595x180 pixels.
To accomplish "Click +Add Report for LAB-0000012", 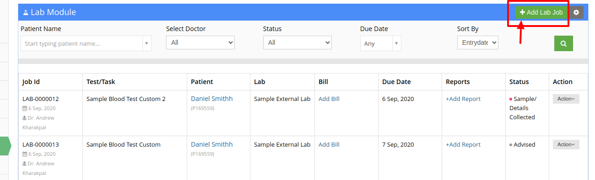I will [x=463, y=99].
